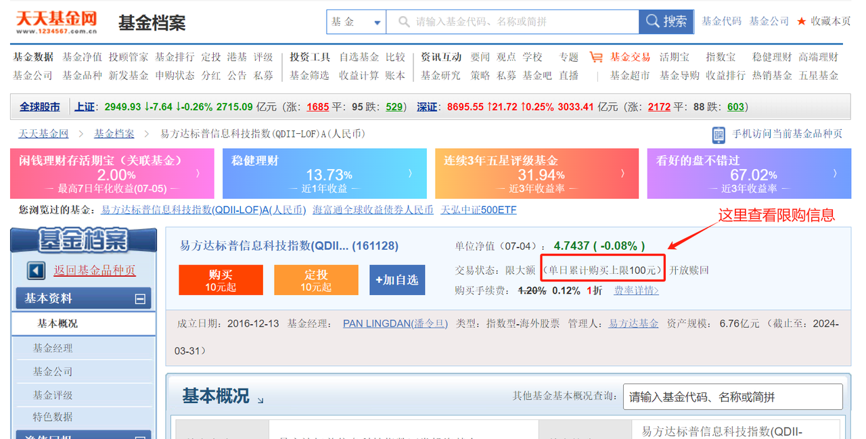Click fund manager PAN LINGDAN link
Viewport: 866px width, 439px height.
coord(395,324)
